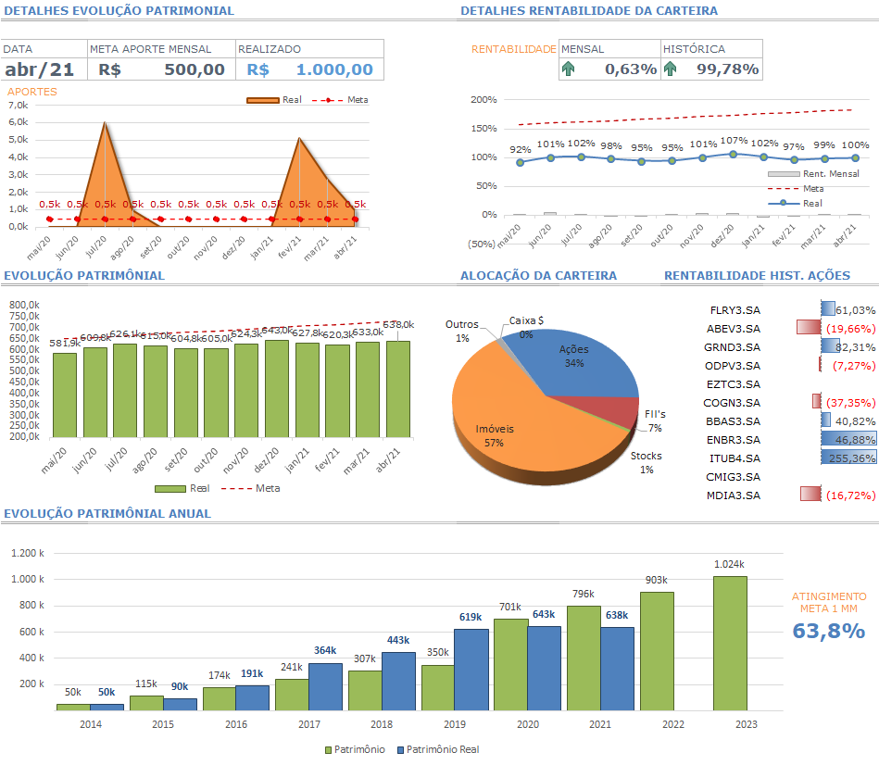Select the ITUB4.SA ticker row
Image resolution: width=879 pixels, height=765 pixels.
pyautogui.click(x=735, y=458)
